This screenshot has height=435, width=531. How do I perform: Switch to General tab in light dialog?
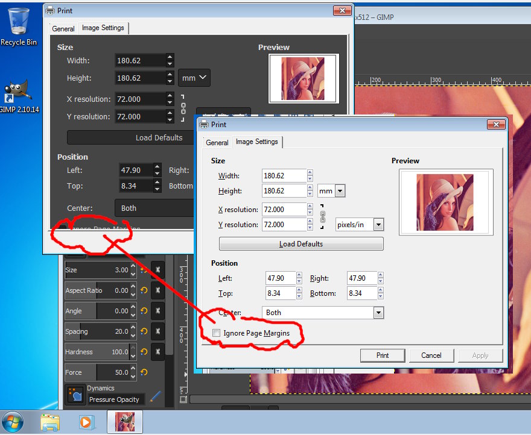[217, 143]
